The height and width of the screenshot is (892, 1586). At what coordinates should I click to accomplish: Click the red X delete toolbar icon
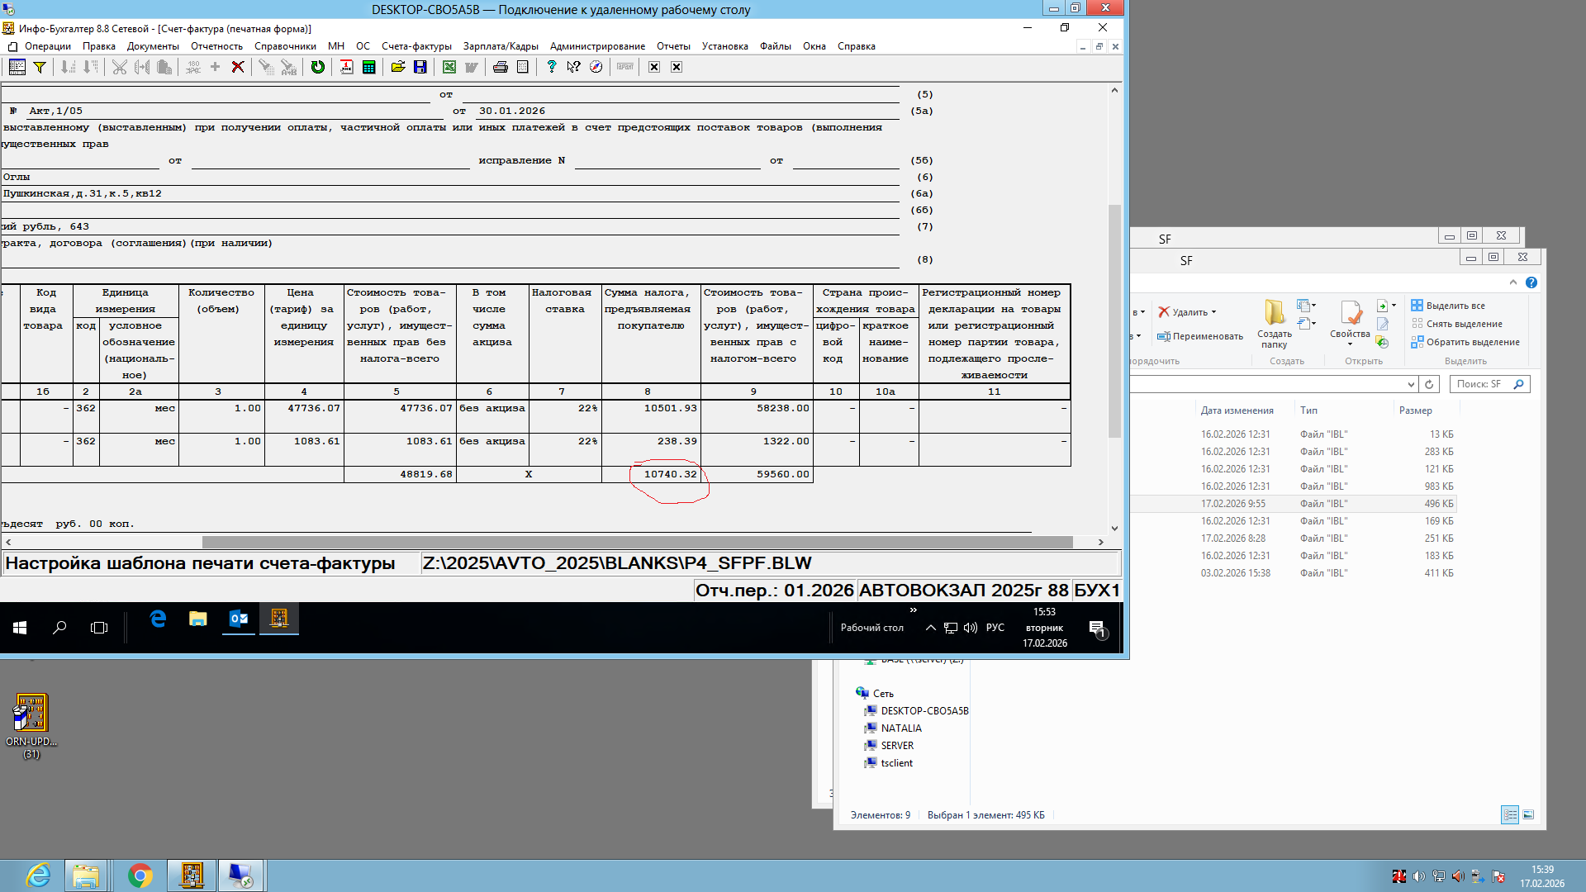coord(238,67)
